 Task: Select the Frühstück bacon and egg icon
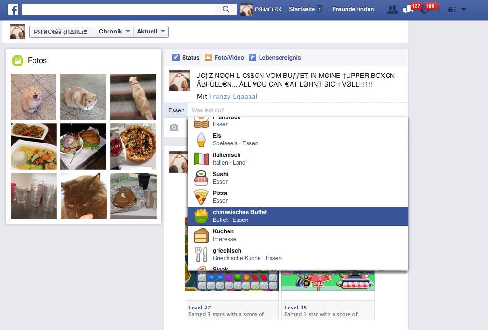201,122
